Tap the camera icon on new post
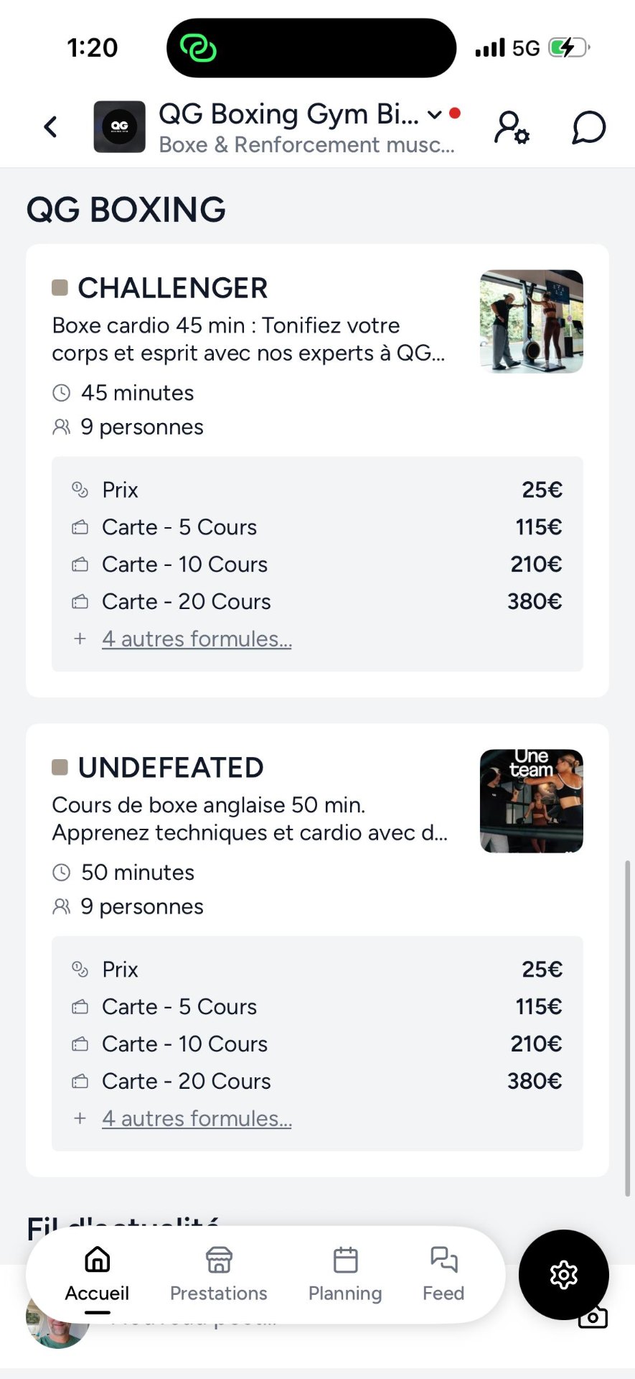Viewport: 635px width, 1379px height. (593, 1317)
